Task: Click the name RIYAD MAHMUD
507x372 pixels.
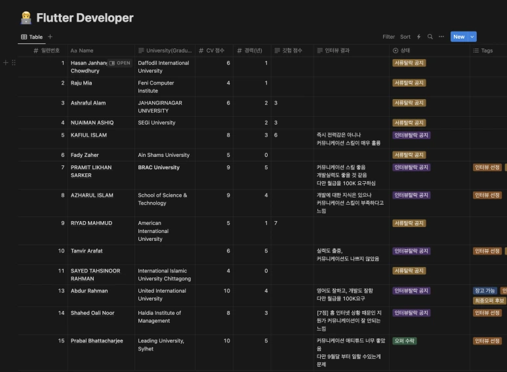Action: pyautogui.click(x=91, y=223)
